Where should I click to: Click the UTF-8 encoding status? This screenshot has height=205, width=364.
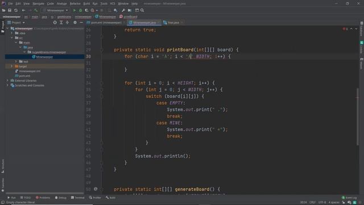322,203
